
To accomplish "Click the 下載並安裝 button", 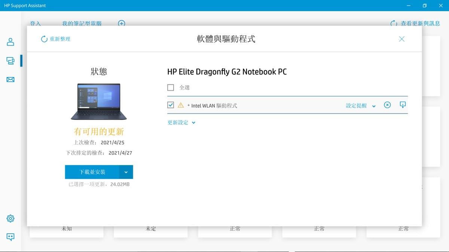I will coord(92,172).
